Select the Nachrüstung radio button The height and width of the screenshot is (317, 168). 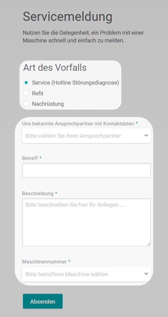tap(26, 104)
